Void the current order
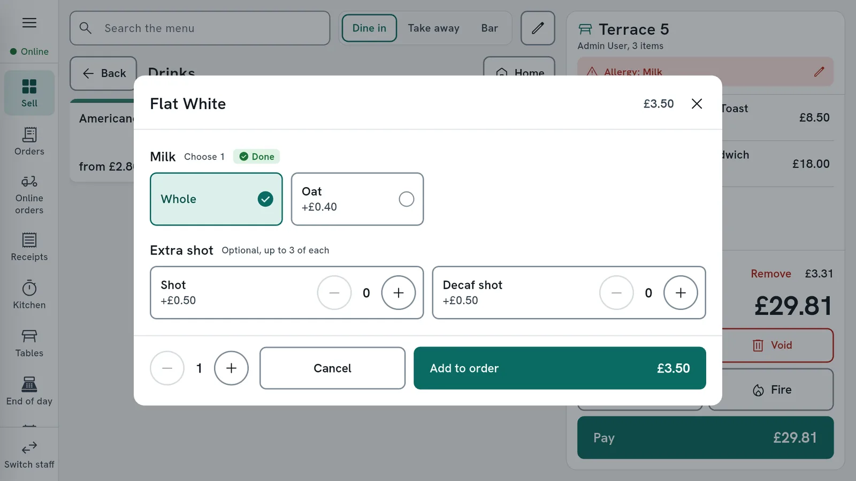The width and height of the screenshot is (856, 481). click(777, 345)
